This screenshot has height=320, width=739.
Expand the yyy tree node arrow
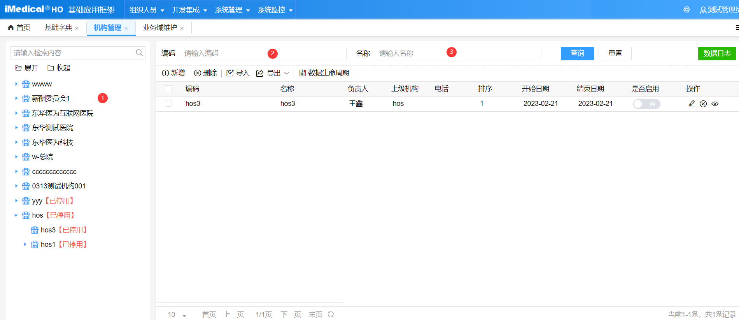[x=16, y=201]
